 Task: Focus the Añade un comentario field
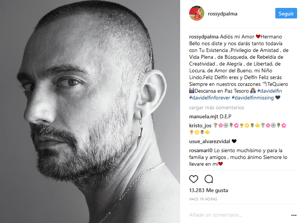[x=239, y=215]
